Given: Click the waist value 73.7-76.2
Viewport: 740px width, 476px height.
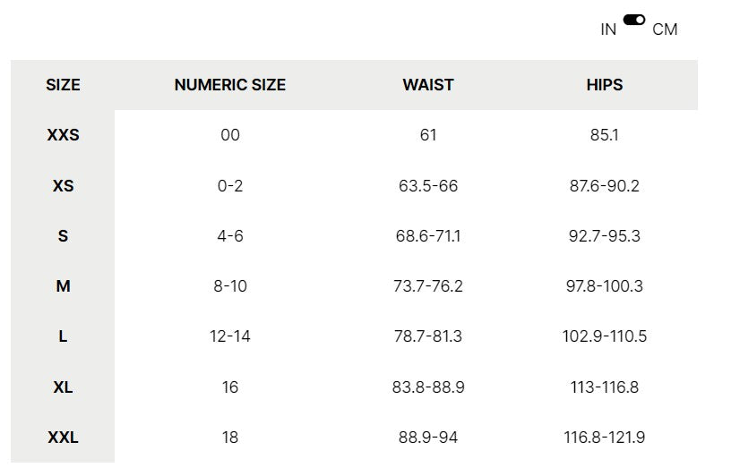Looking at the screenshot, I should point(428,286).
